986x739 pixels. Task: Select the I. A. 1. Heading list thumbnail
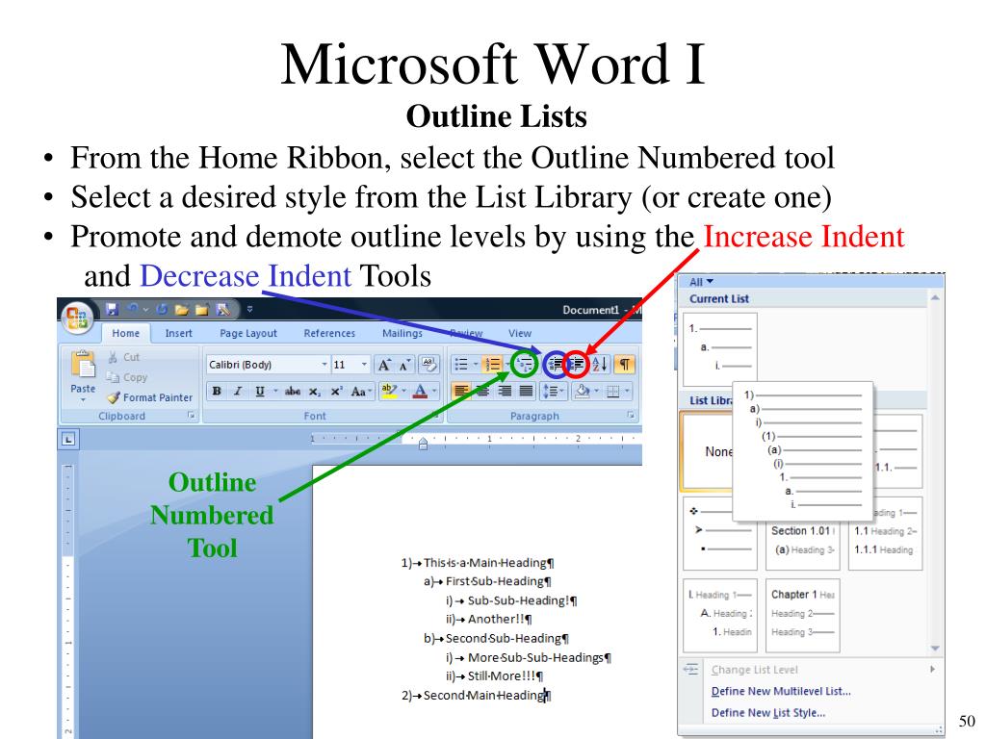coord(720,615)
